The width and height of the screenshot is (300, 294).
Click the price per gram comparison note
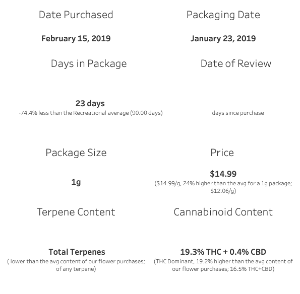pyautogui.click(x=223, y=187)
